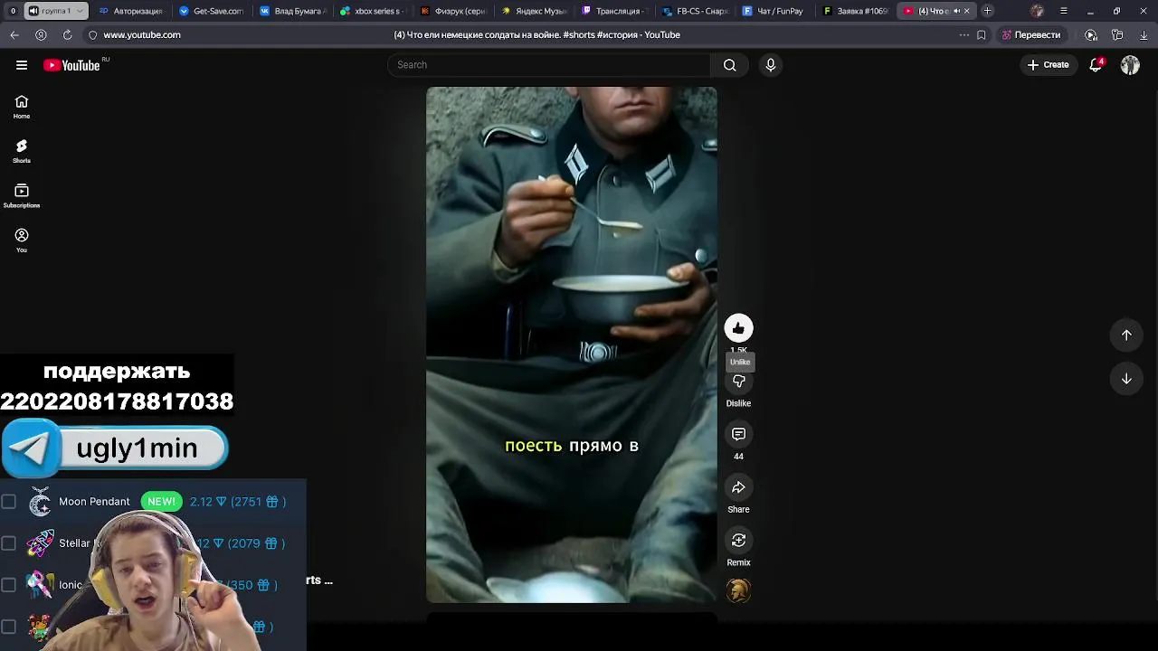Image resolution: width=1158 pixels, height=651 pixels.
Task: Click the ugly1min Telegram banner
Action: [115, 448]
